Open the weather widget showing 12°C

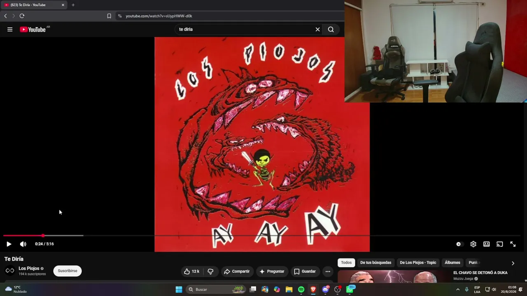(16, 289)
